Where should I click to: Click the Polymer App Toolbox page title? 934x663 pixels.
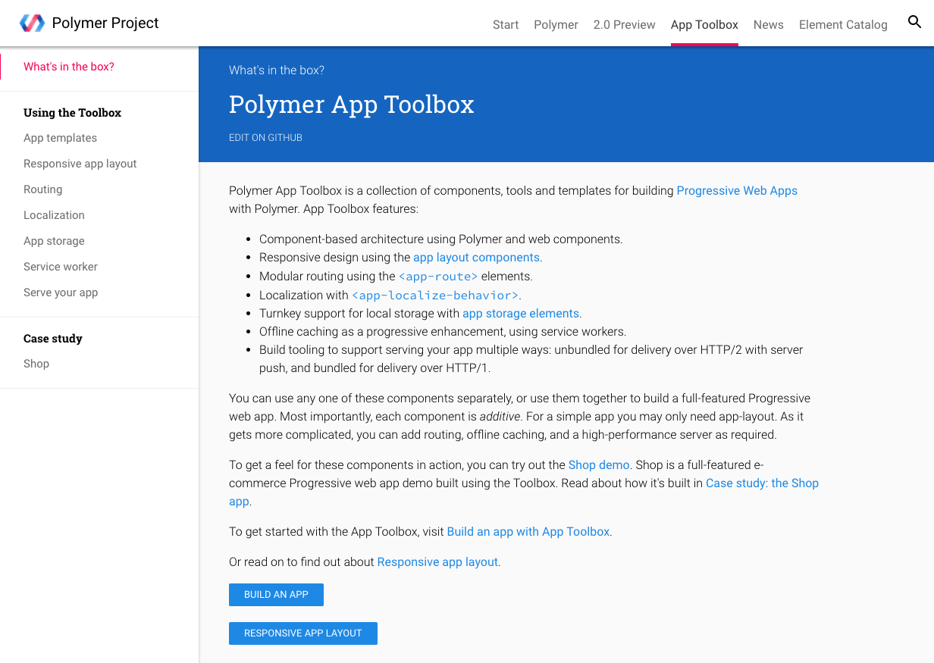point(352,105)
